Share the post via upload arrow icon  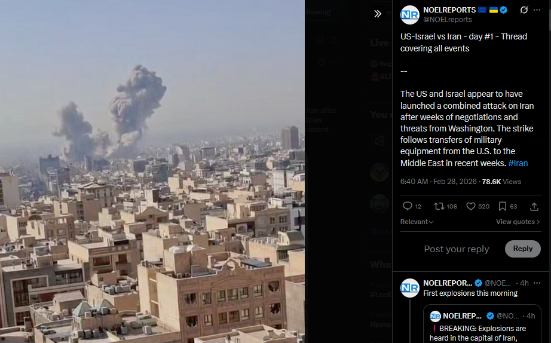534,206
